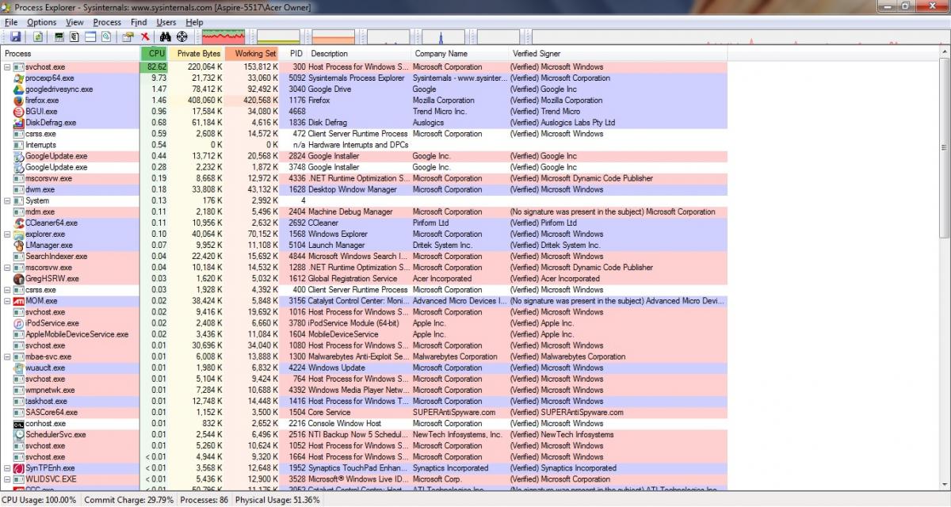Click the SchedulerSvc.exe clock icon

coord(19,435)
